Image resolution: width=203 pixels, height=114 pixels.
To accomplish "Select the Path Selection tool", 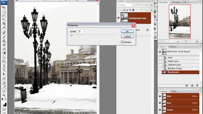I will tap(4, 74).
